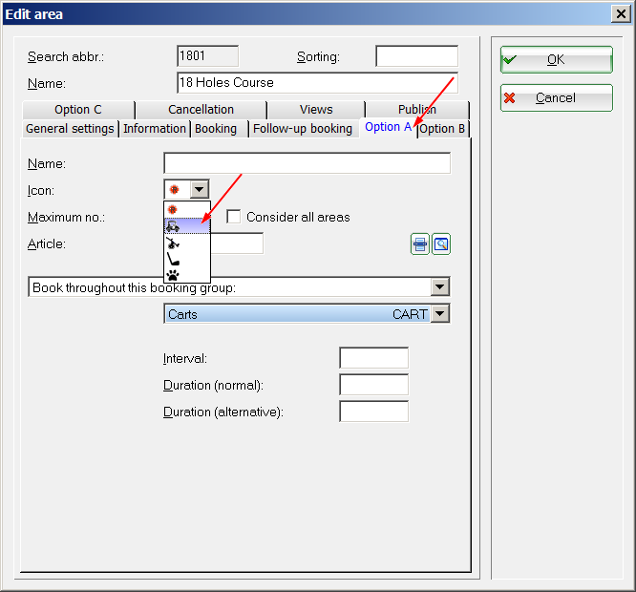Collapse the Icon dropdown arrow

[x=199, y=190]
